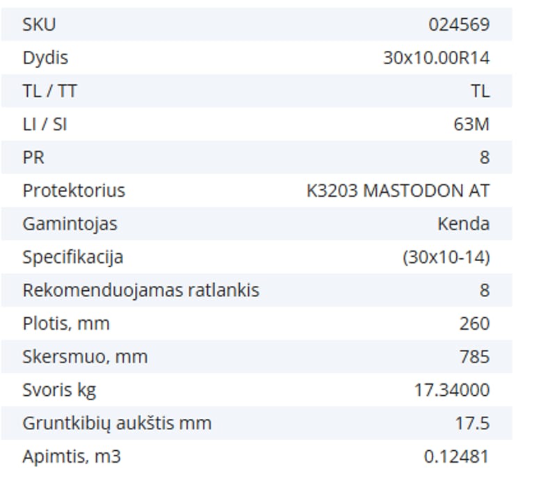
Task: Click the SKU value 024569
Action: coord(458,25)
